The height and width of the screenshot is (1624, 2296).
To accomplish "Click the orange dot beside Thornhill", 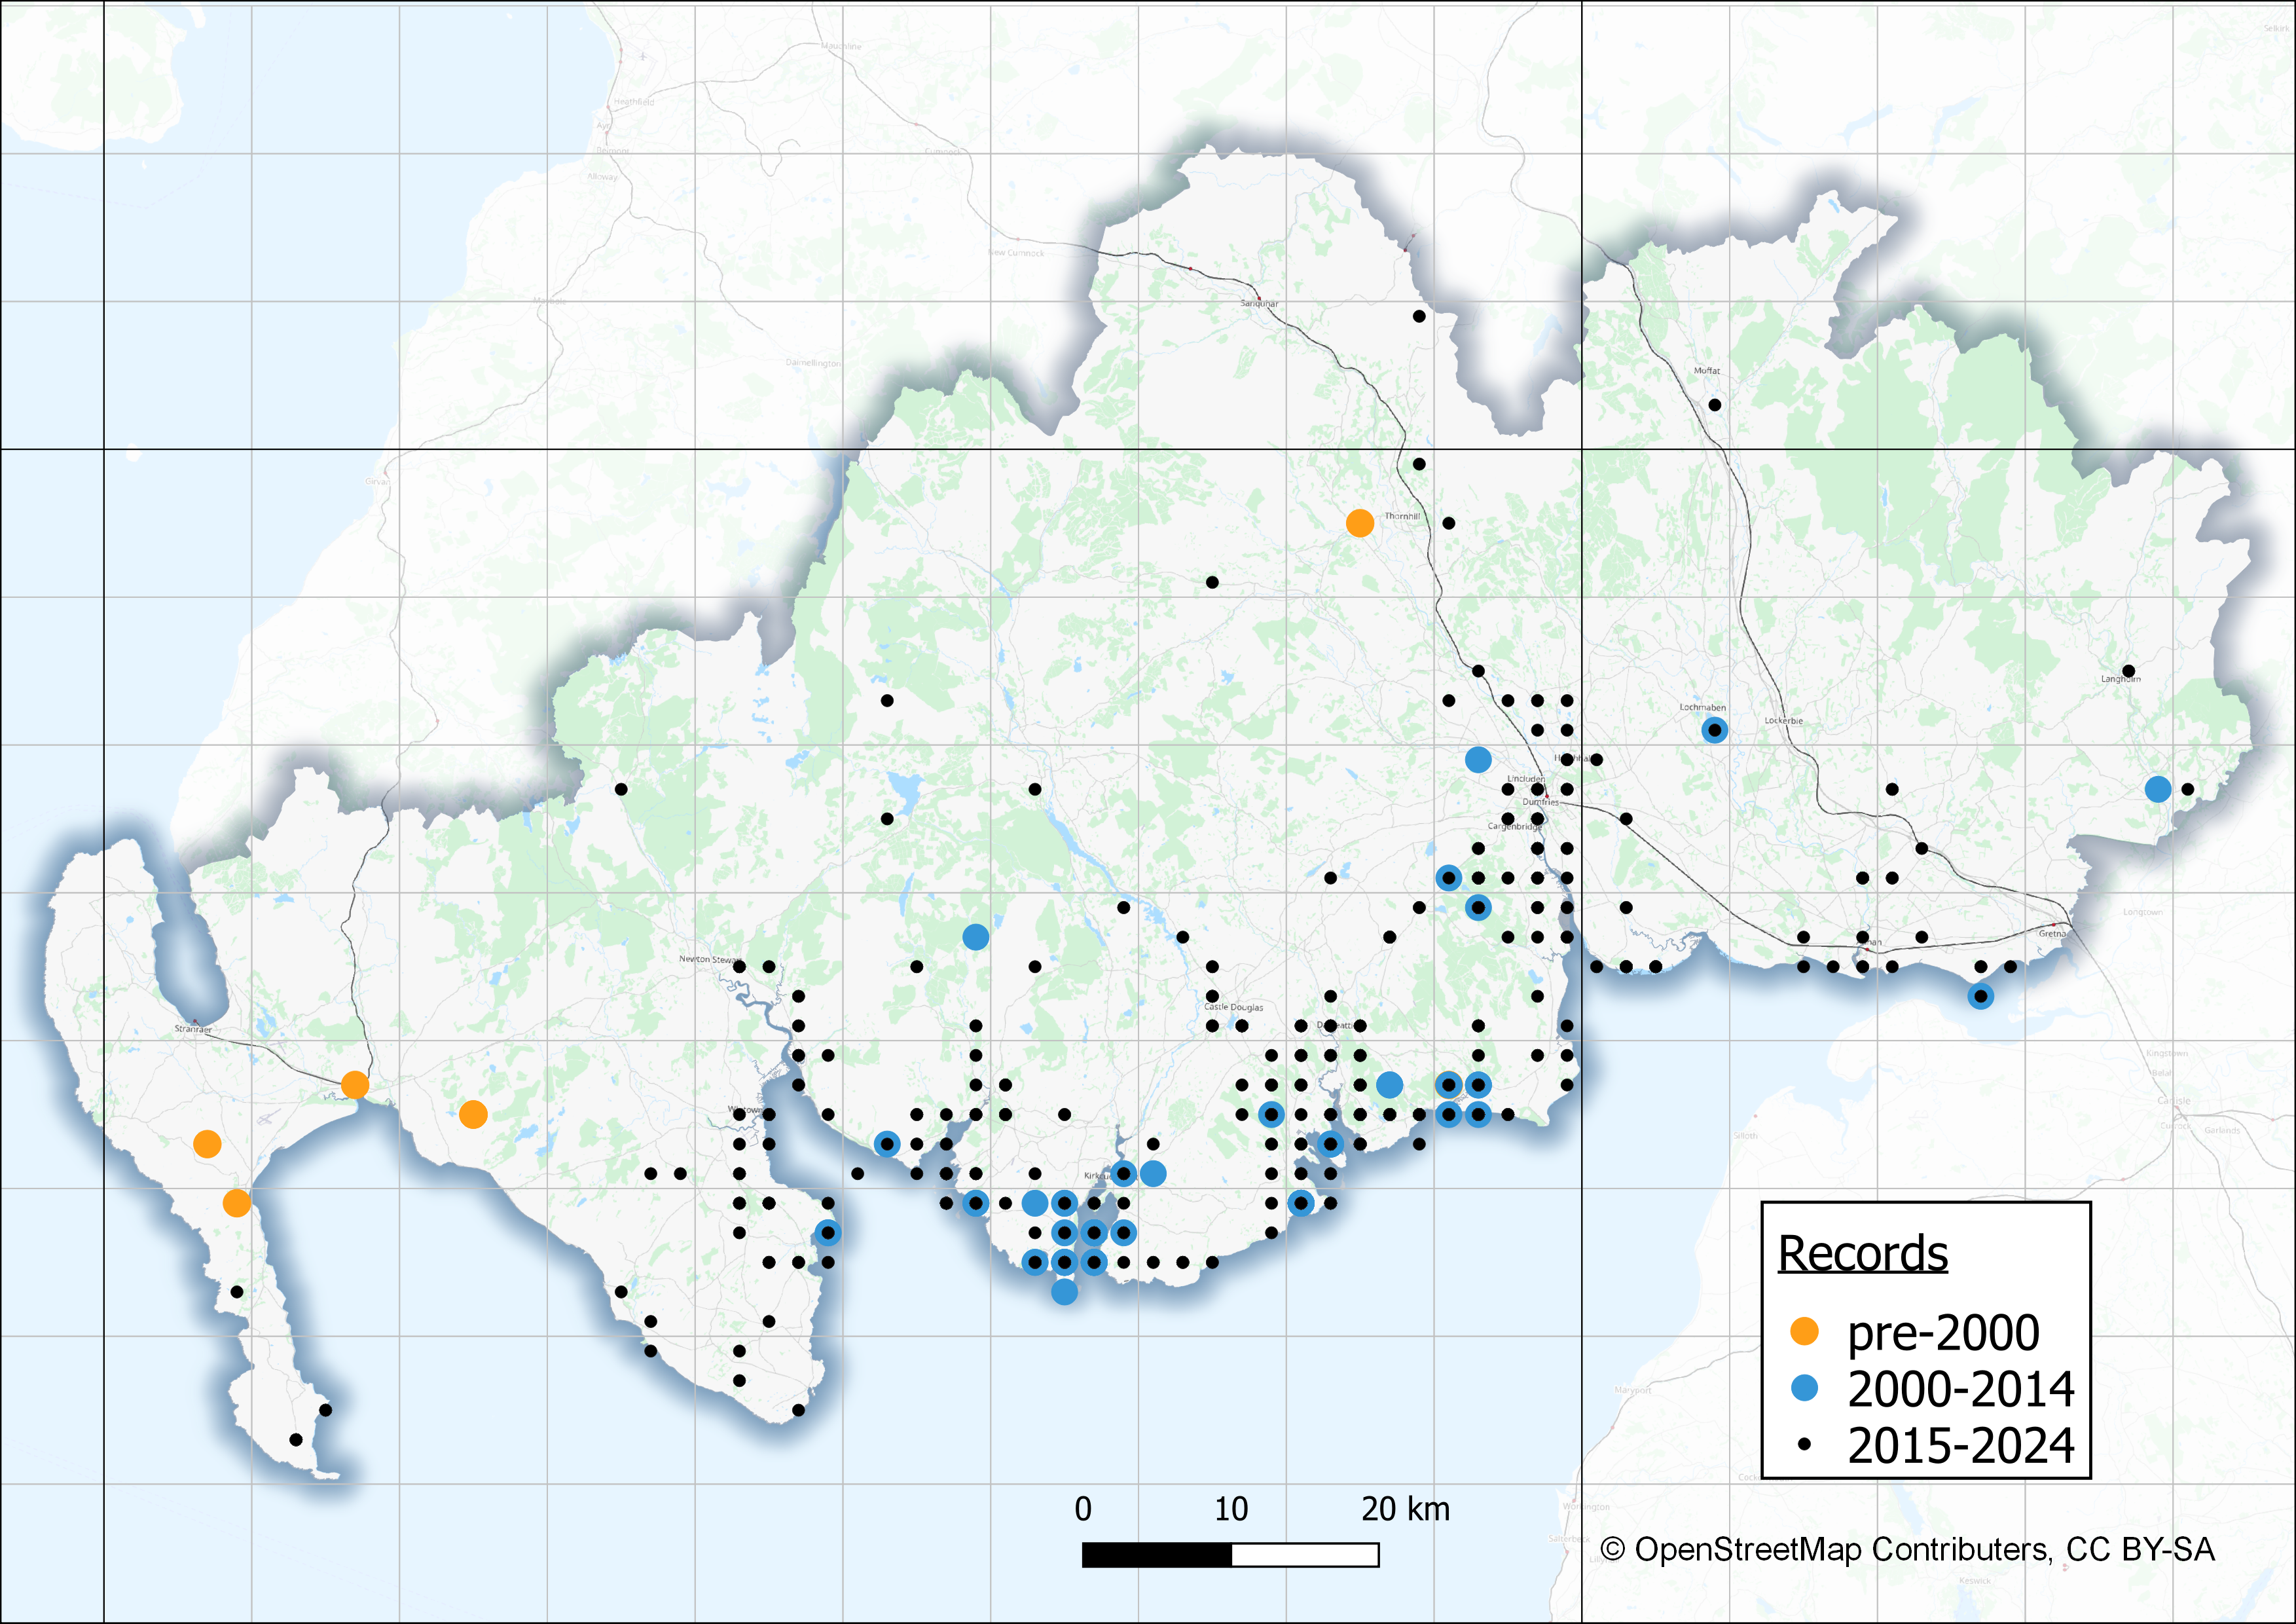I will (1359, 523).
